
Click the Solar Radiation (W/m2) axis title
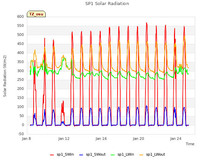tap(5, 76)
